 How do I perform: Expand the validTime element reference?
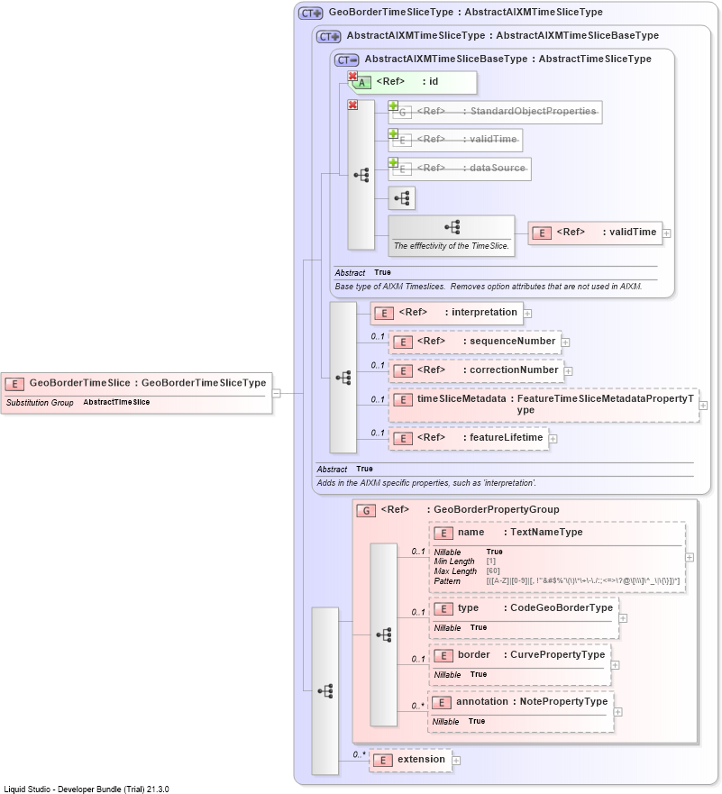(667, 233)
